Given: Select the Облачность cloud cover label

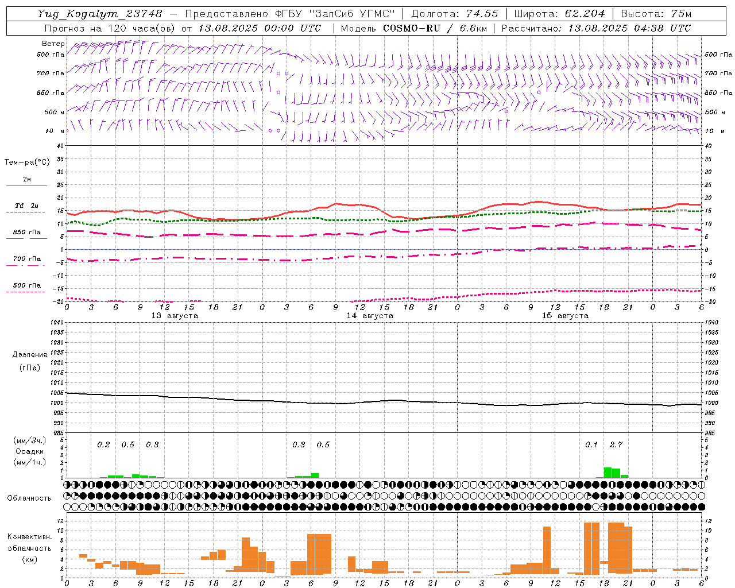Looking at the screenshot, I should tap(29, 498).
